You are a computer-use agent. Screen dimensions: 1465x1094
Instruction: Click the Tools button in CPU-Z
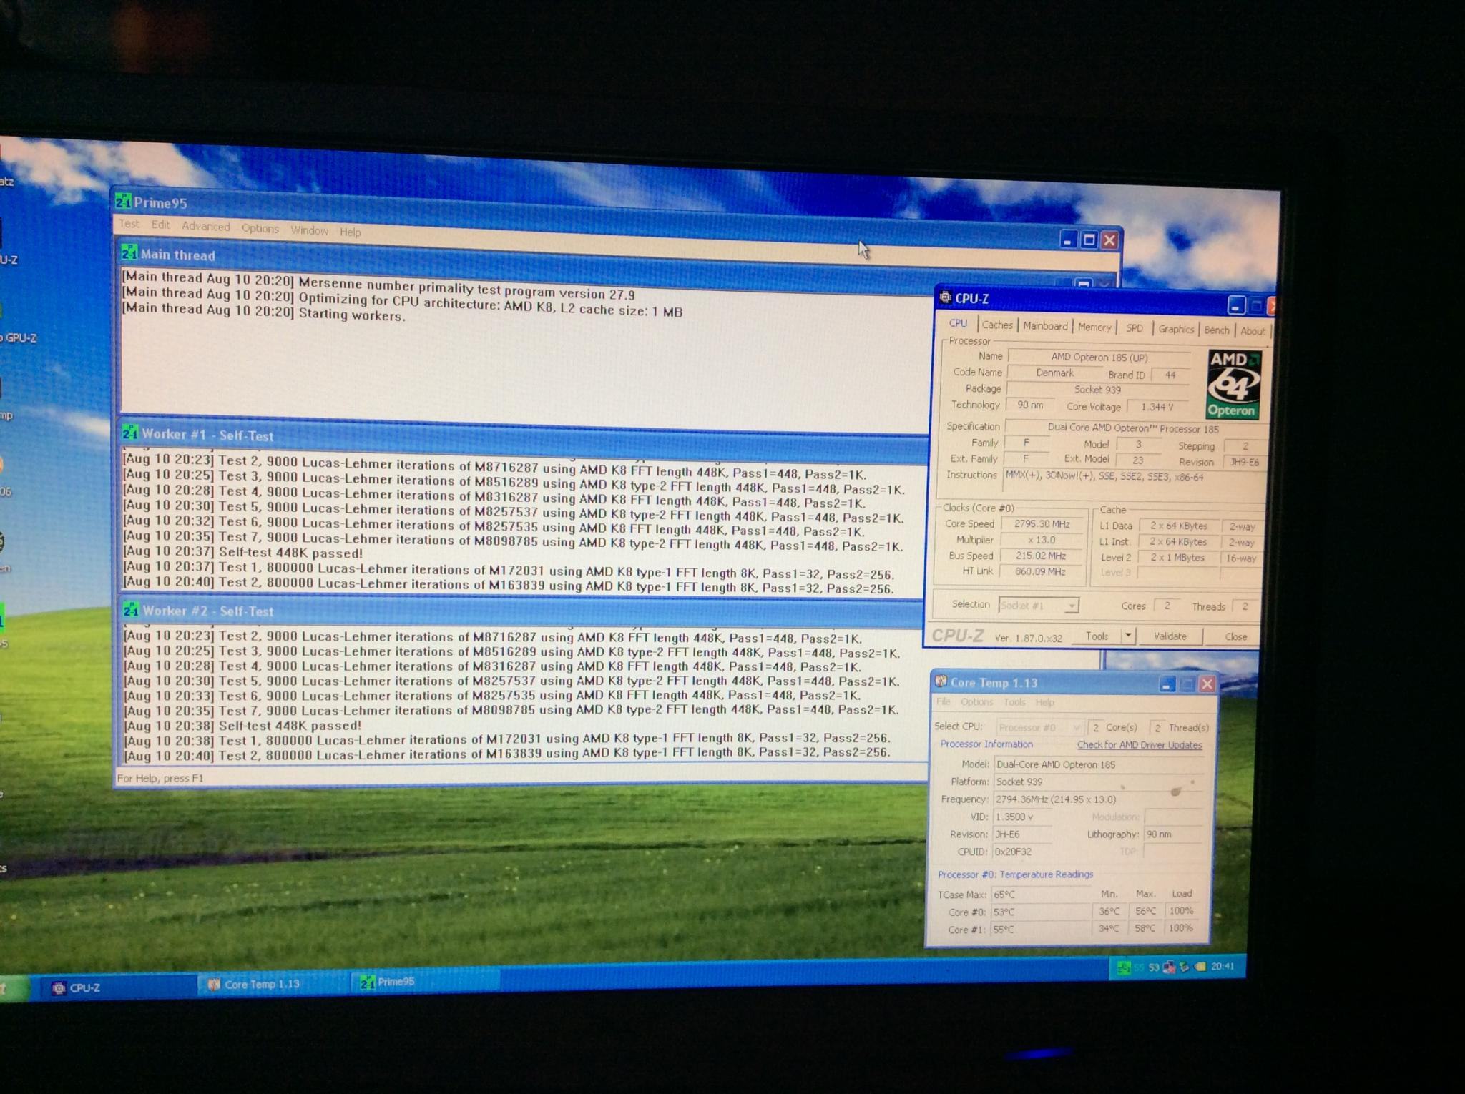point(1097,636)
